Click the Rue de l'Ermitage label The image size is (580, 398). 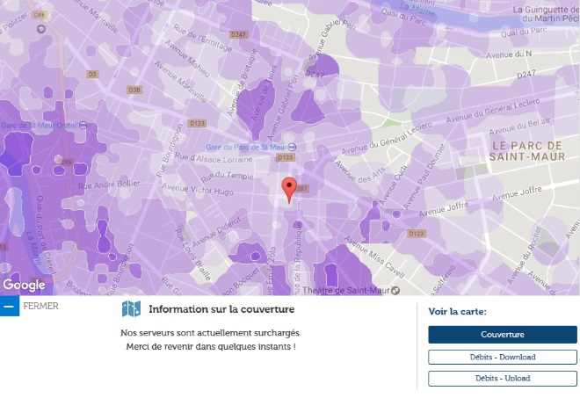point(202,38)
